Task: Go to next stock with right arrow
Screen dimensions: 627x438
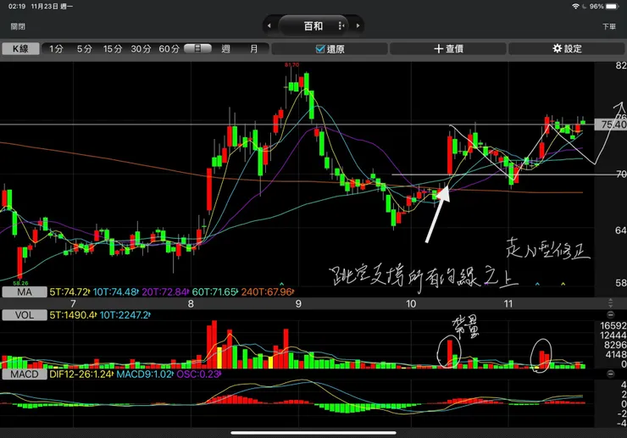Action: coord(358,26)
